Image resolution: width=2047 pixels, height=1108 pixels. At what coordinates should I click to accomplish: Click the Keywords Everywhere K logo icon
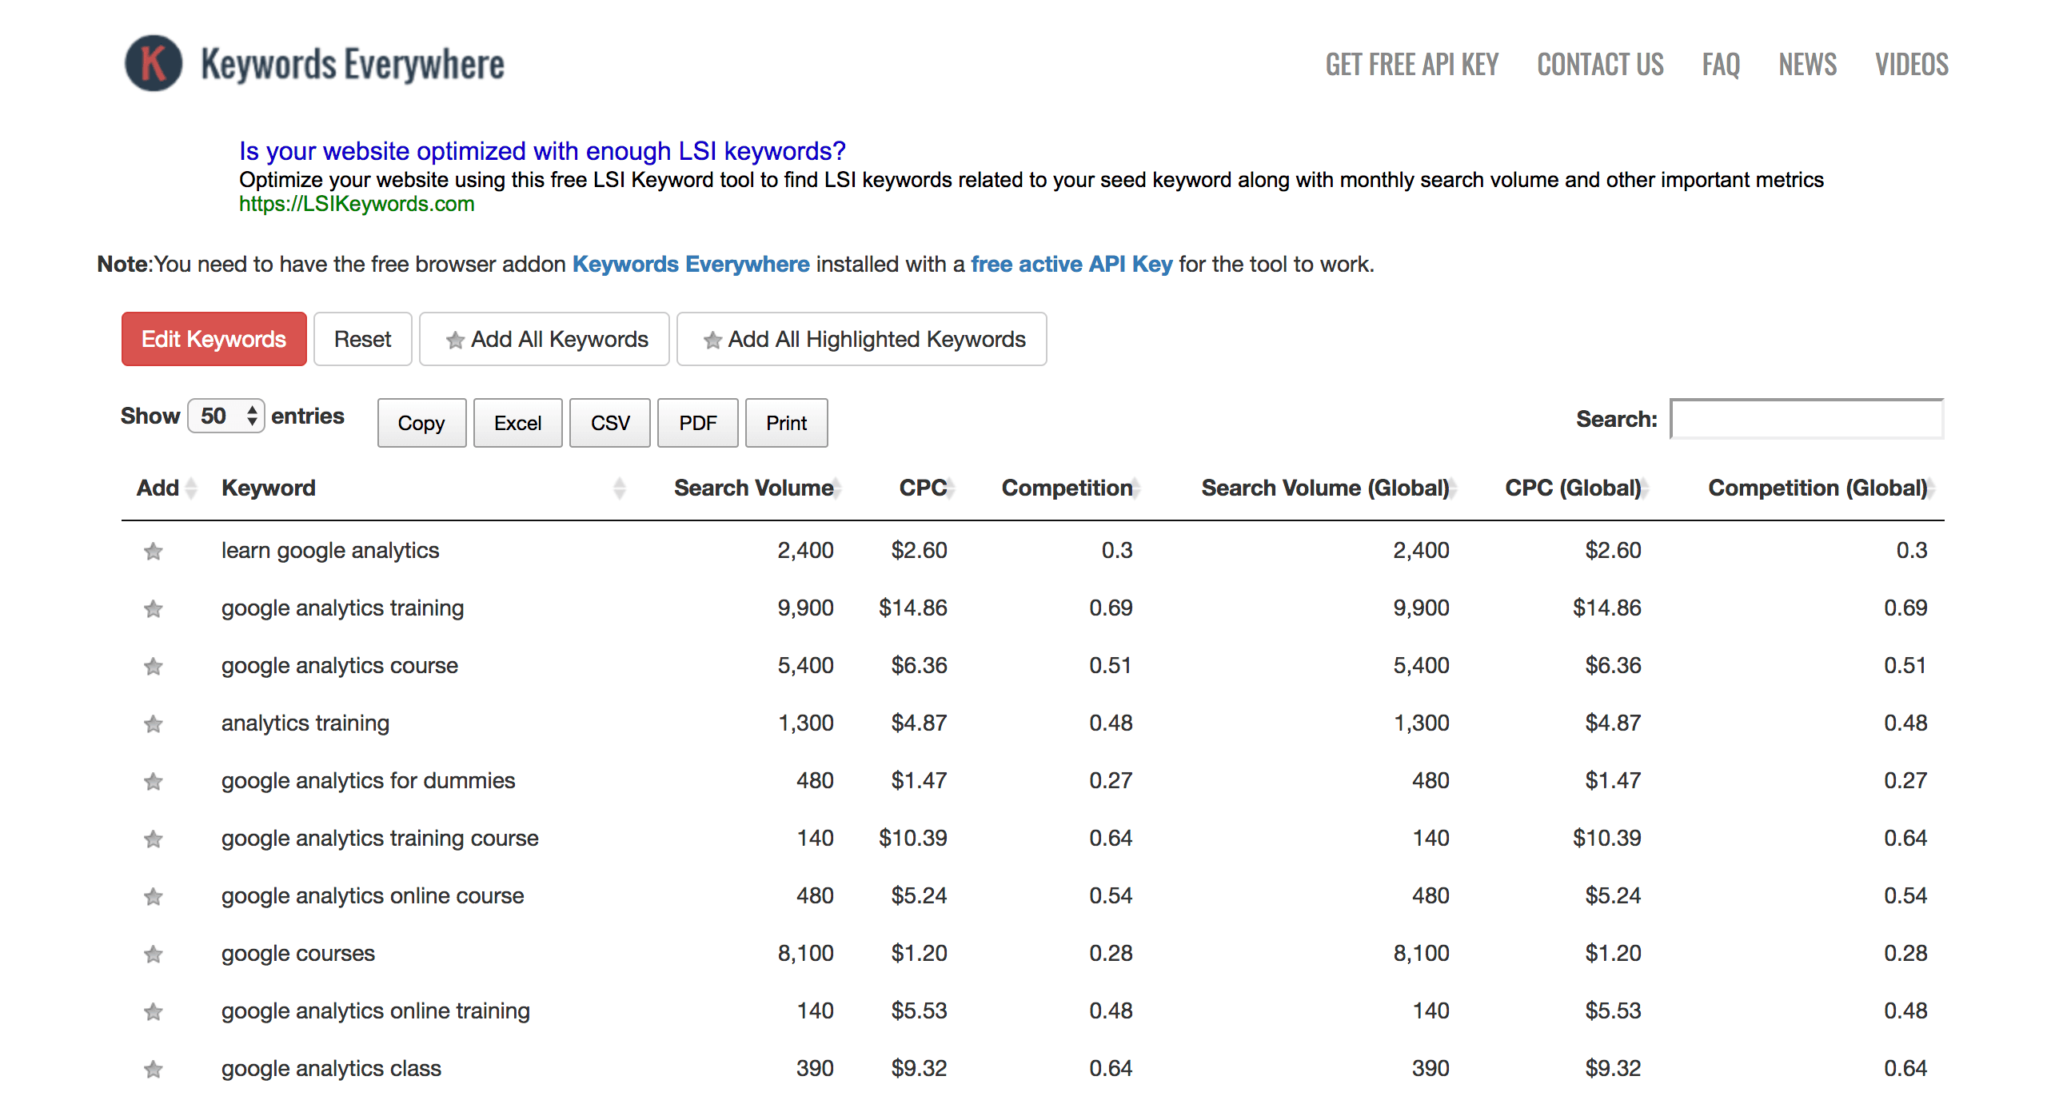[x=154, y=63]
